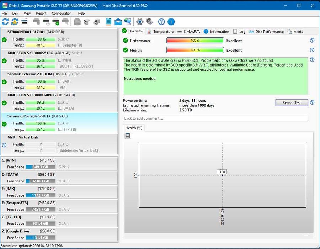Click the save floppy icon above graph
The width and height of the screenshot is (320, 249).
(x=128, y=136)
